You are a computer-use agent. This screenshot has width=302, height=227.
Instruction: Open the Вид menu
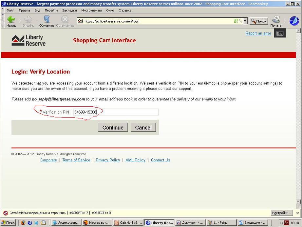37,10
